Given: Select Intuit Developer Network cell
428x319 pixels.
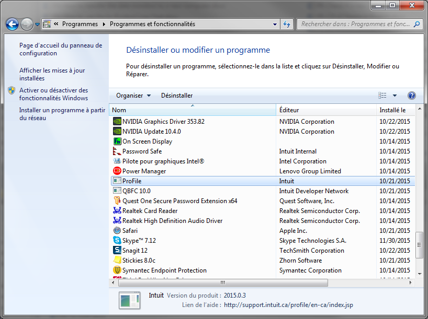Looking at the screenshot, I should click(313, 191).
